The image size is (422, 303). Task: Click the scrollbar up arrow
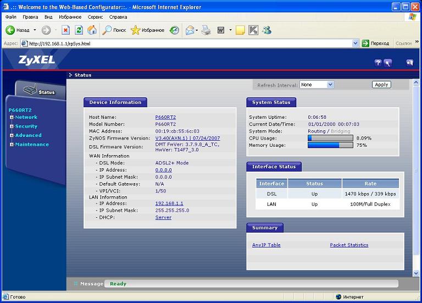point(416,82)
